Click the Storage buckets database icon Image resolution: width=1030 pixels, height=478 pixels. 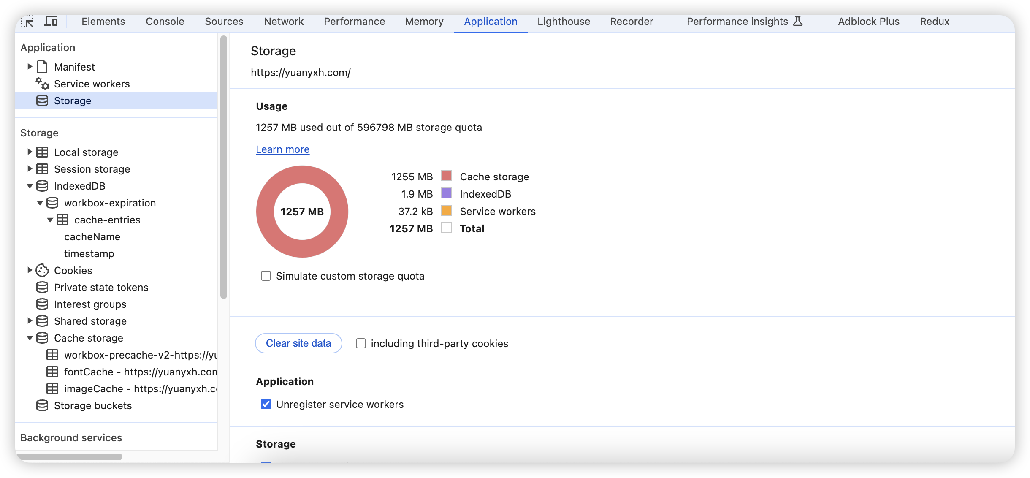point(42,405)
